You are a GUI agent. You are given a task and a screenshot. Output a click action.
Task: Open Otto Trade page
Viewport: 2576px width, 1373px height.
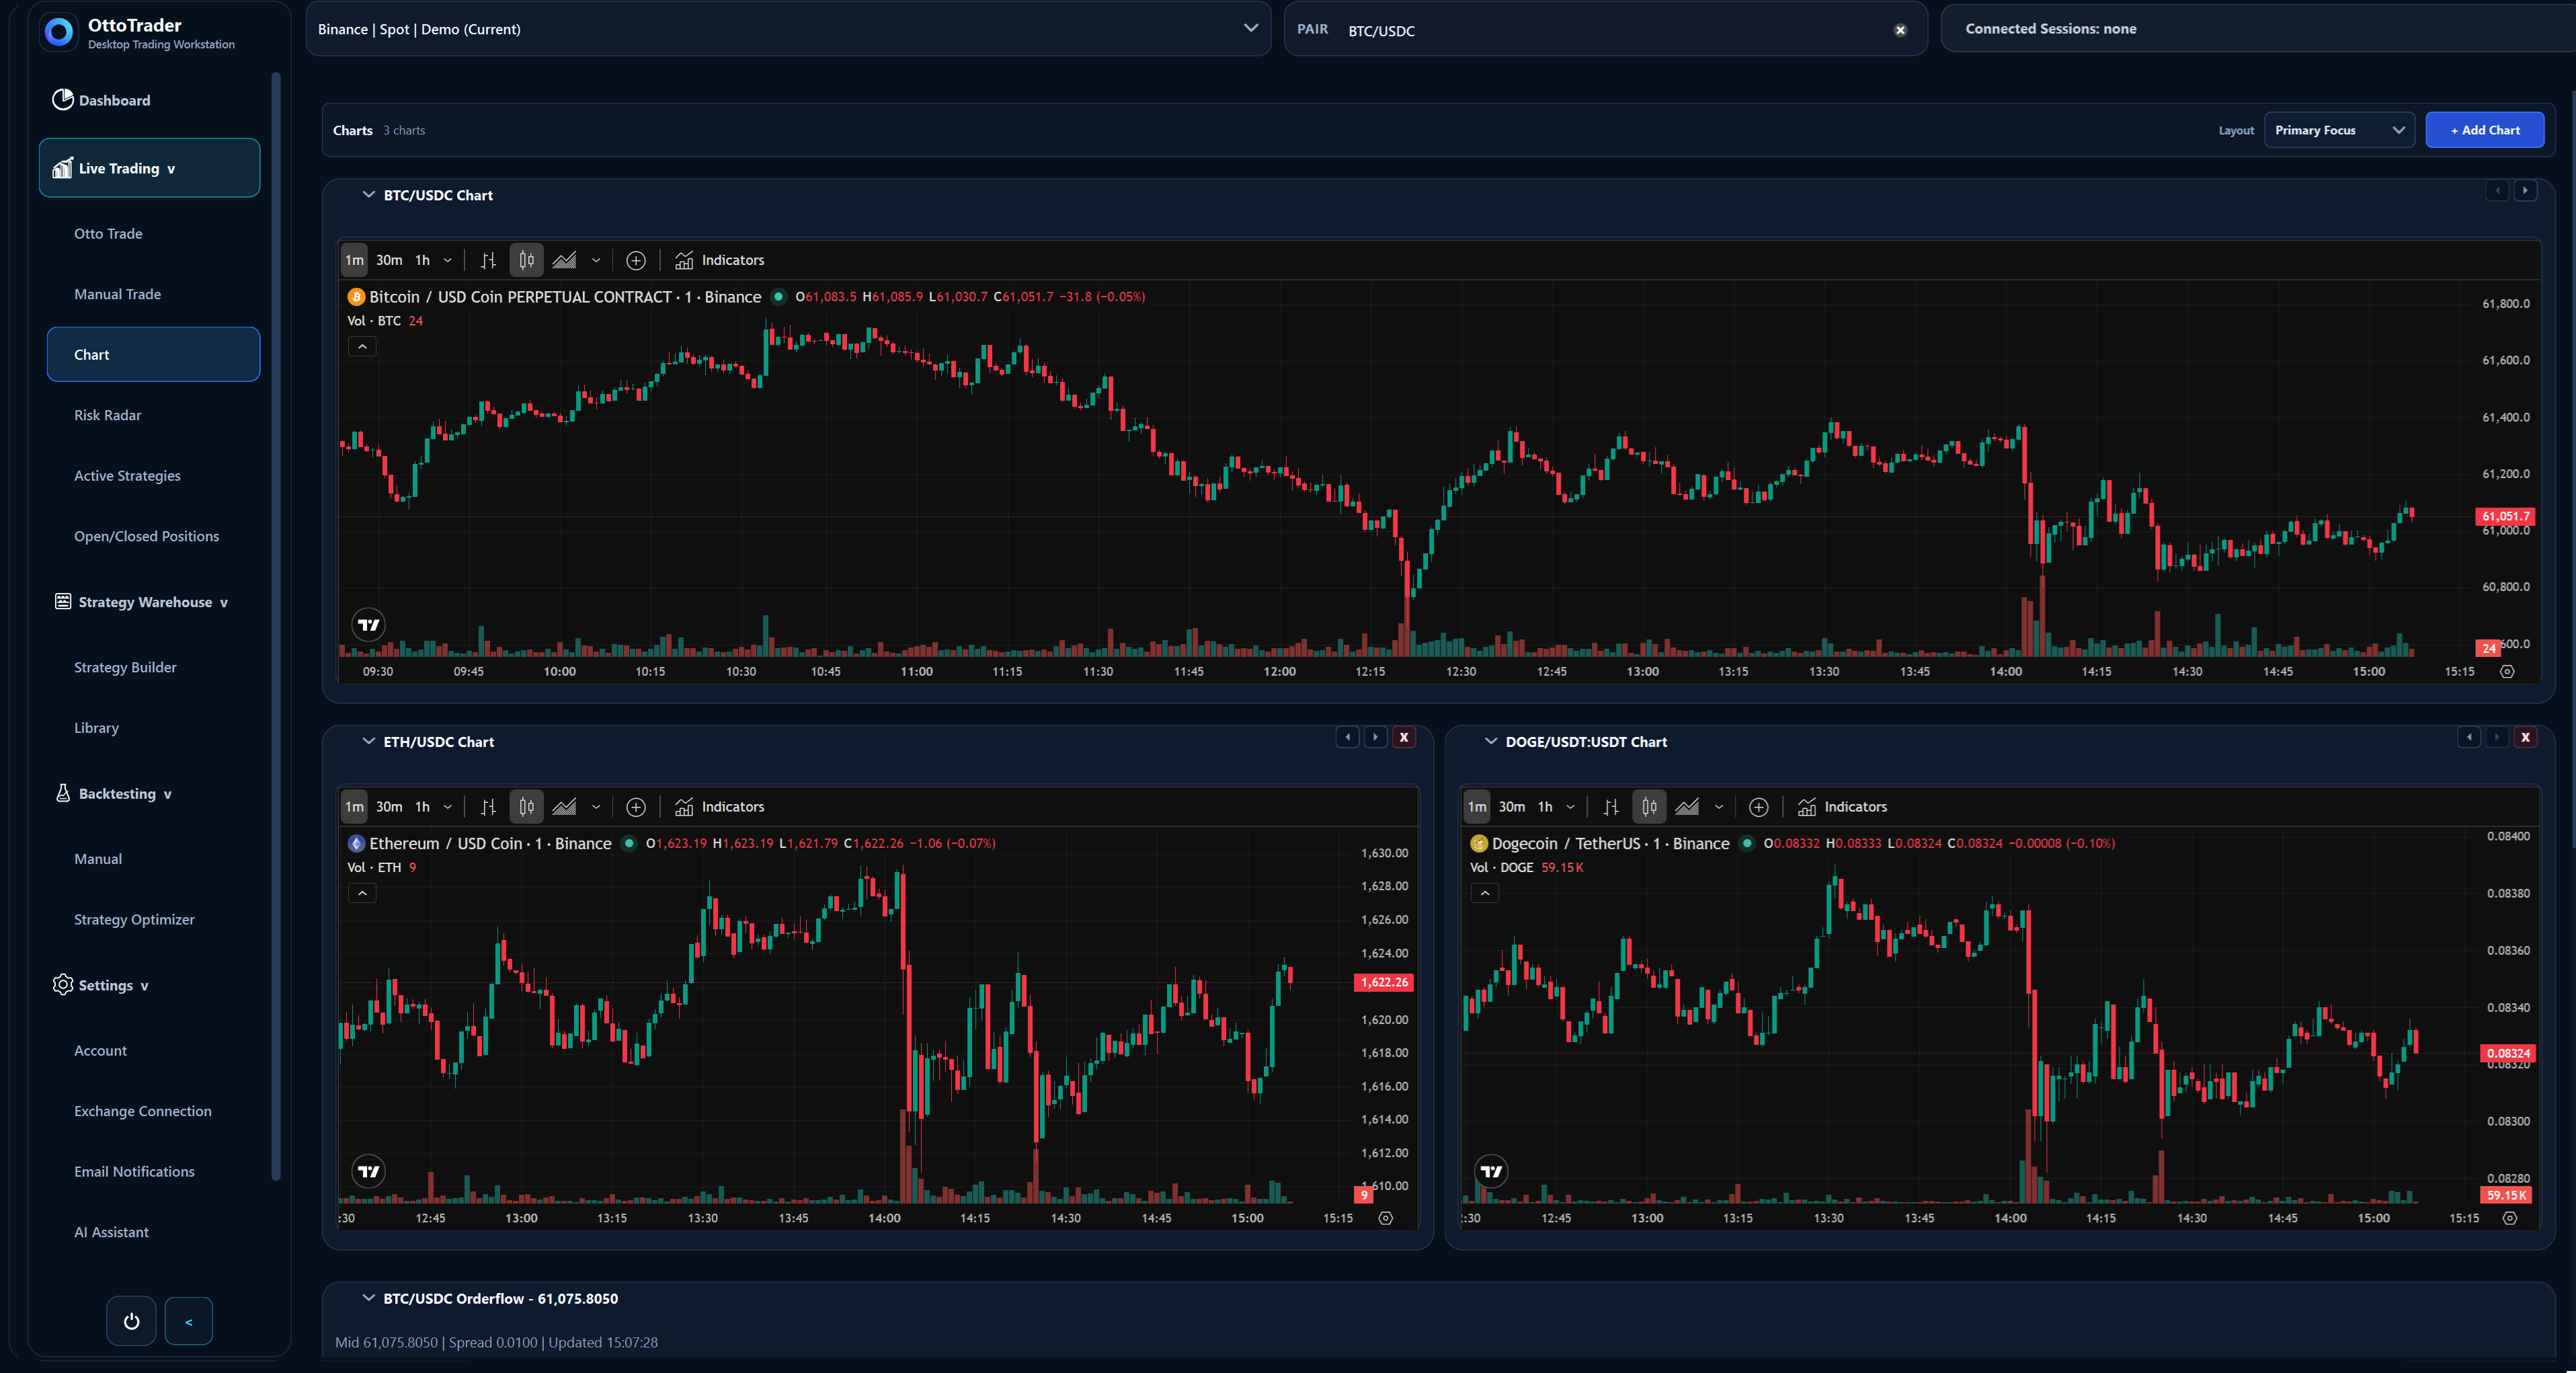(108, 234)
